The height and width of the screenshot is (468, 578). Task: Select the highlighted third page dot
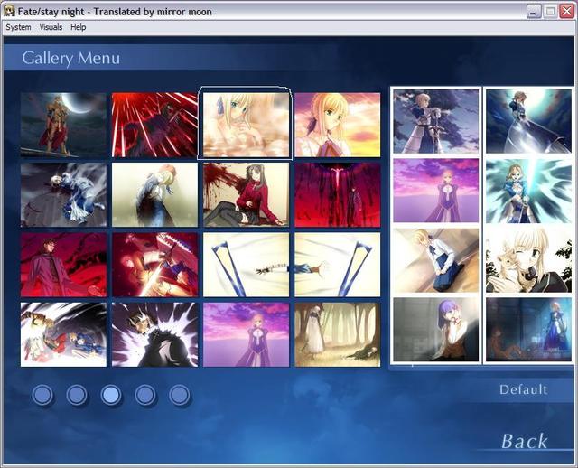[111, 395]
